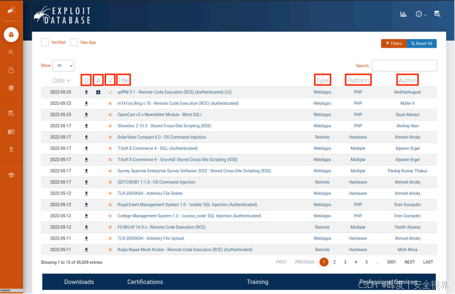Image resolution: width=455 pixels, height=294 pixels.
Task: Sort by the Title column header
Action: pos(123,81)
